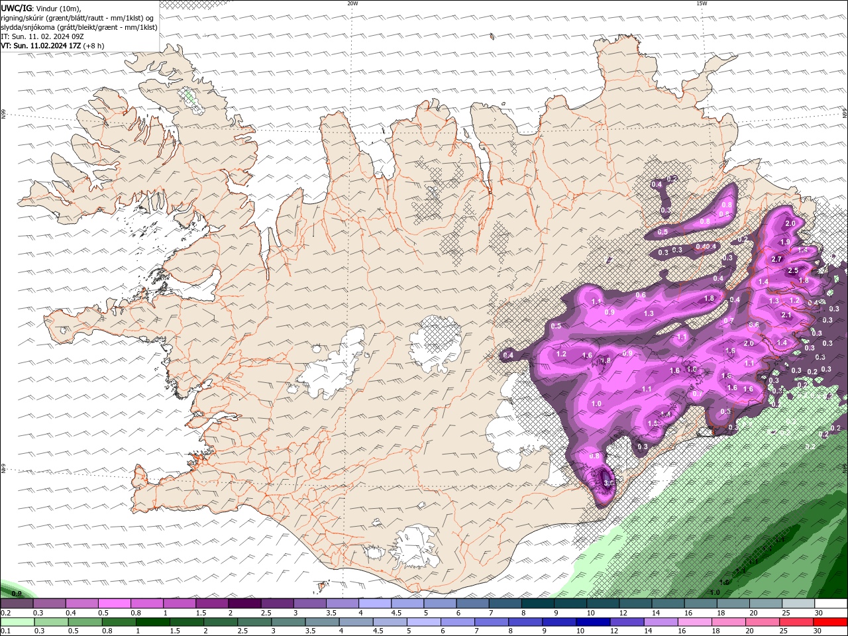848x636 pixels.
Task: Select the upper legend swatch starting at 3.5
Action: click(342, 604)
